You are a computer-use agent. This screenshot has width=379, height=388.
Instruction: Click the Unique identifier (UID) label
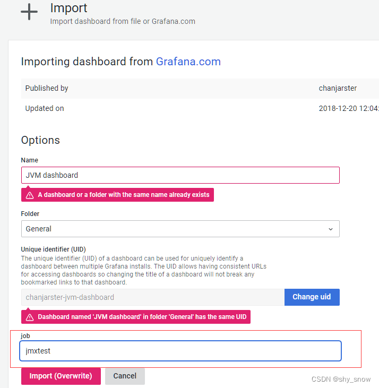coord(53,249)
